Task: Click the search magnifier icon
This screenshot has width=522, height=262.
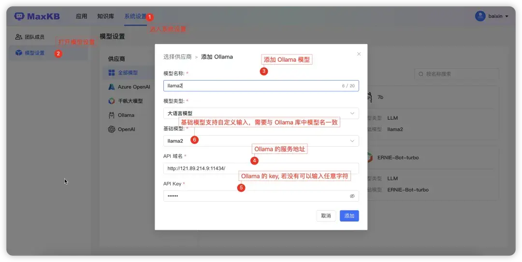Action: [421, 74]
